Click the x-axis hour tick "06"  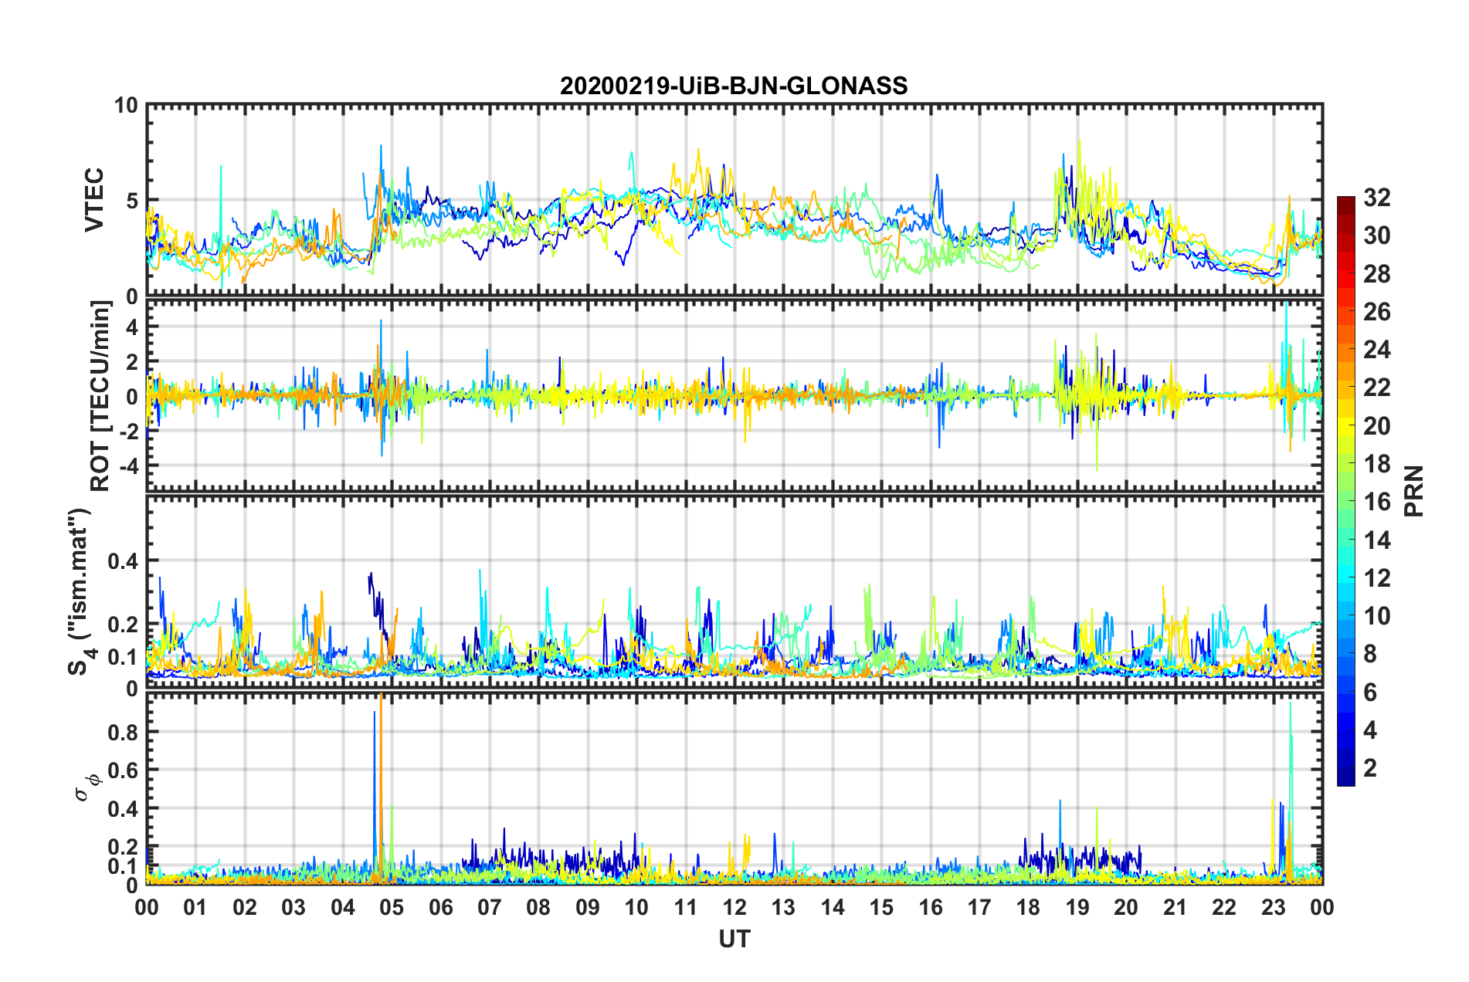pos(440,907)
